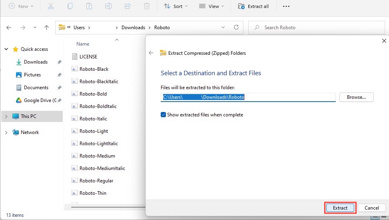Click the Delete trash icon
Screen dimensions: 389x220
point(147,6)
